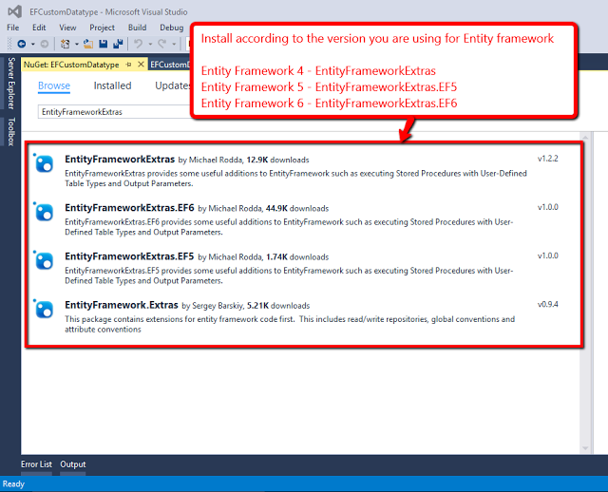Switch to the Updates tab
This screenshot has width=608, height=492.
click(173, 85)
